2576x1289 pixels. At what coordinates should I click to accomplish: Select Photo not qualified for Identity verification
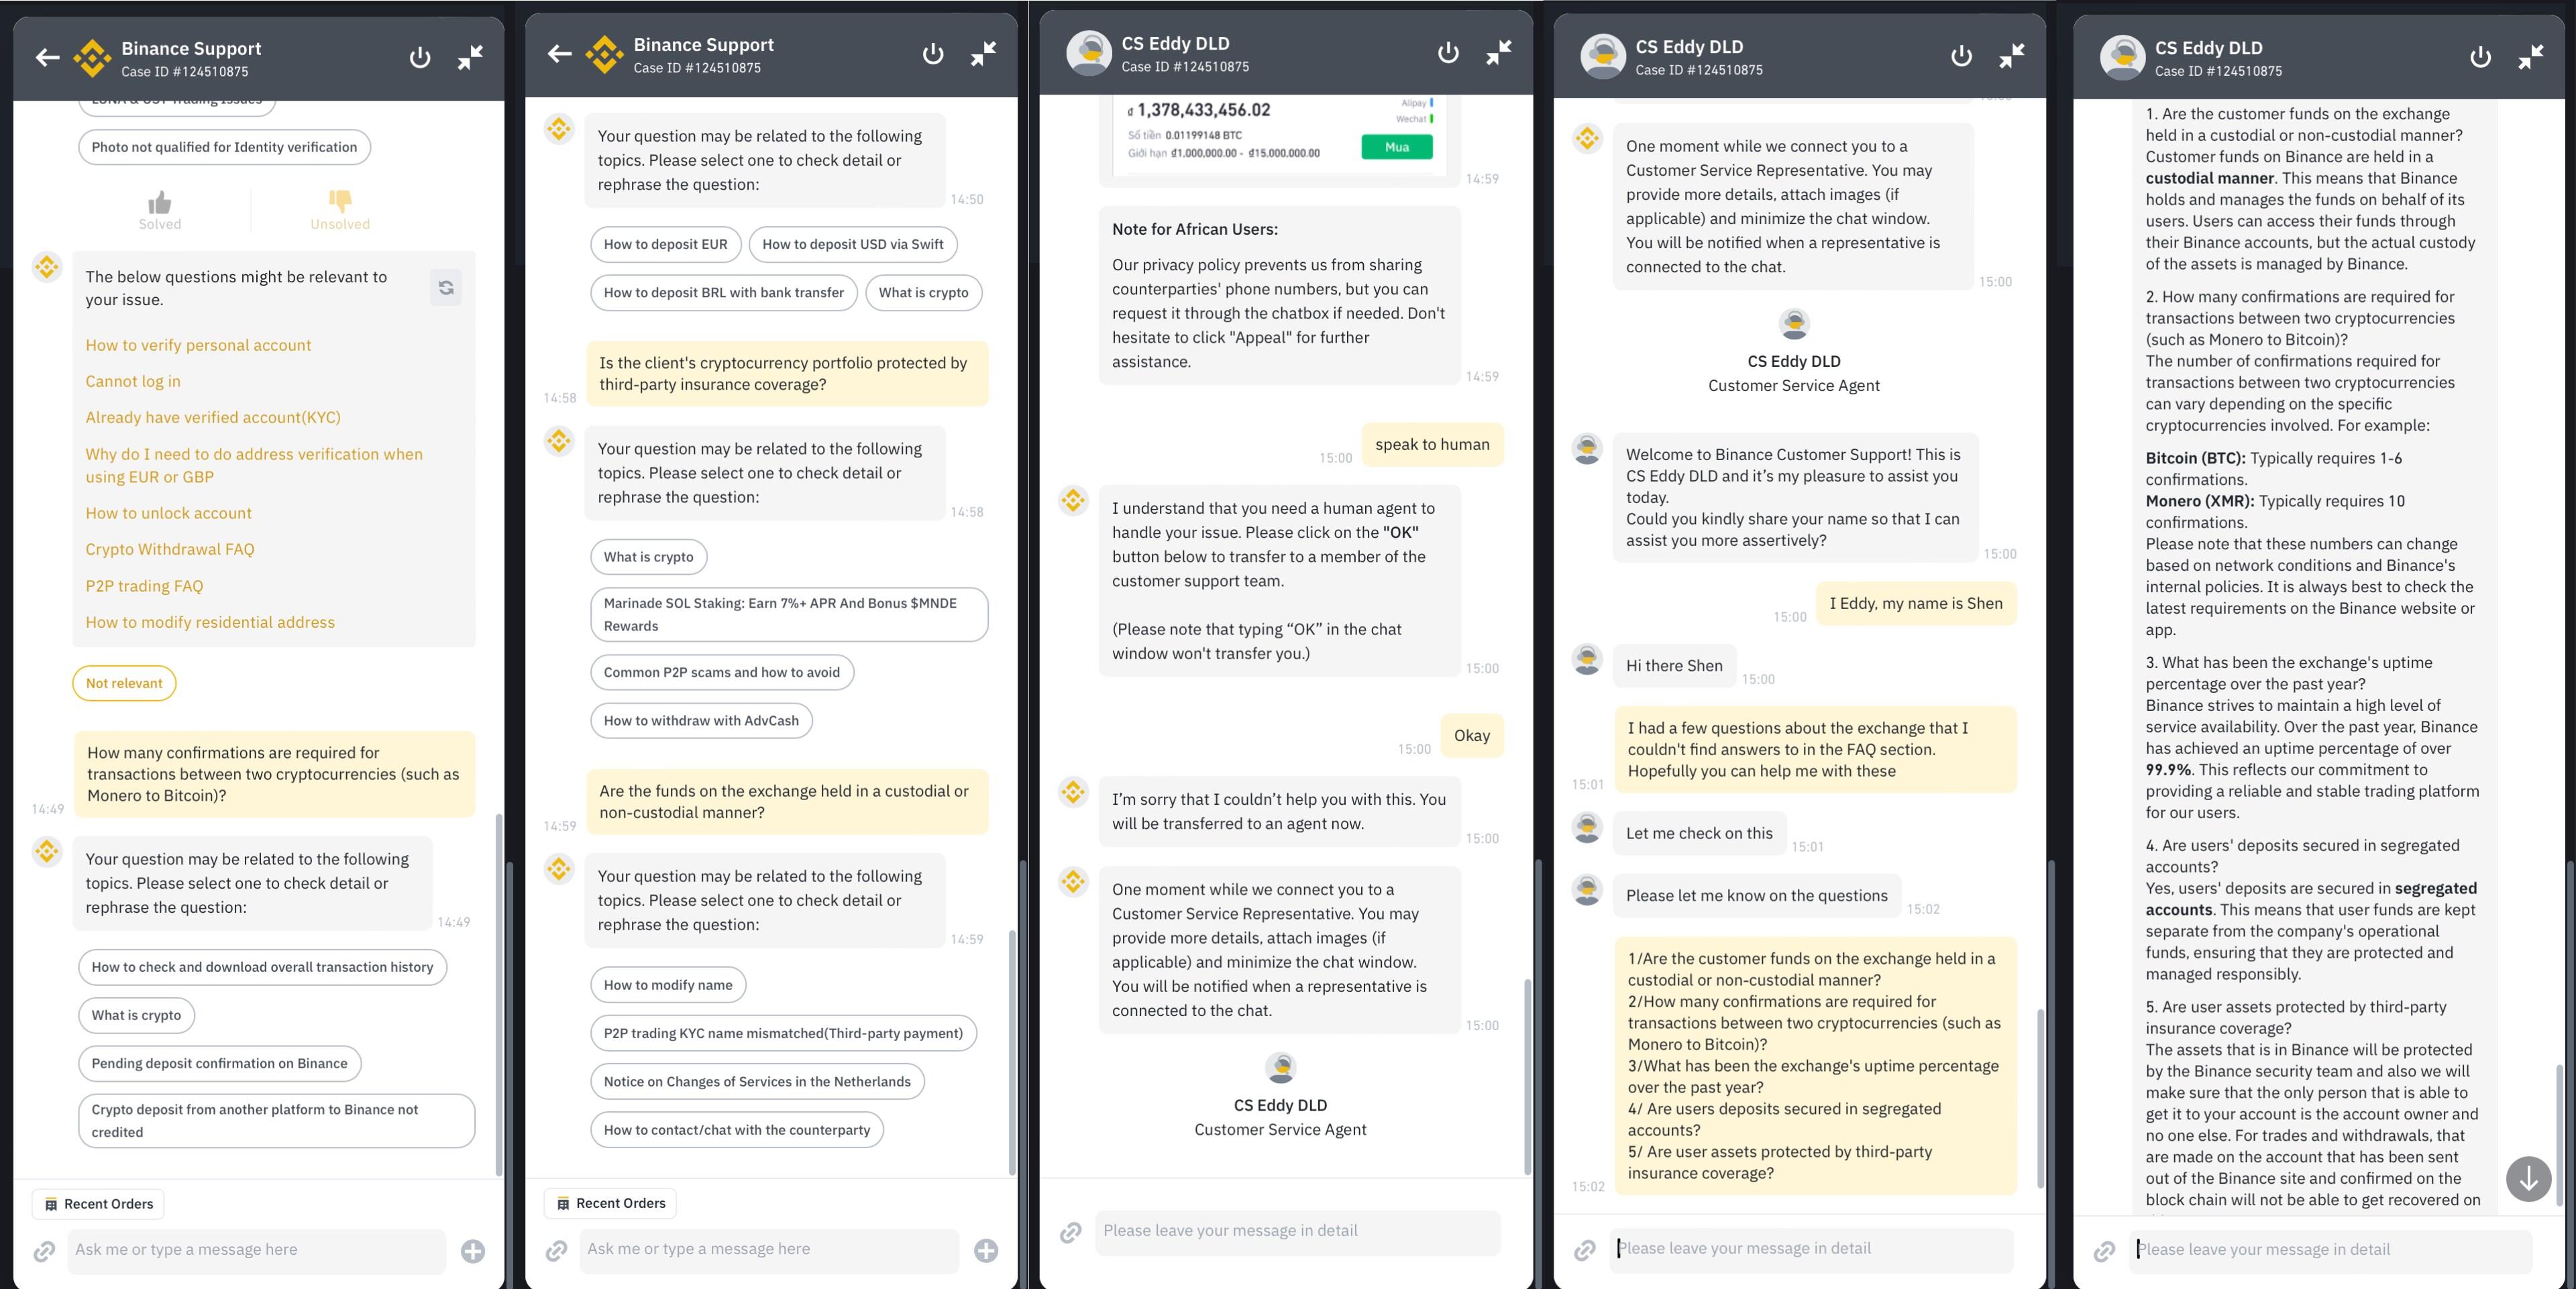coord(224,147)
